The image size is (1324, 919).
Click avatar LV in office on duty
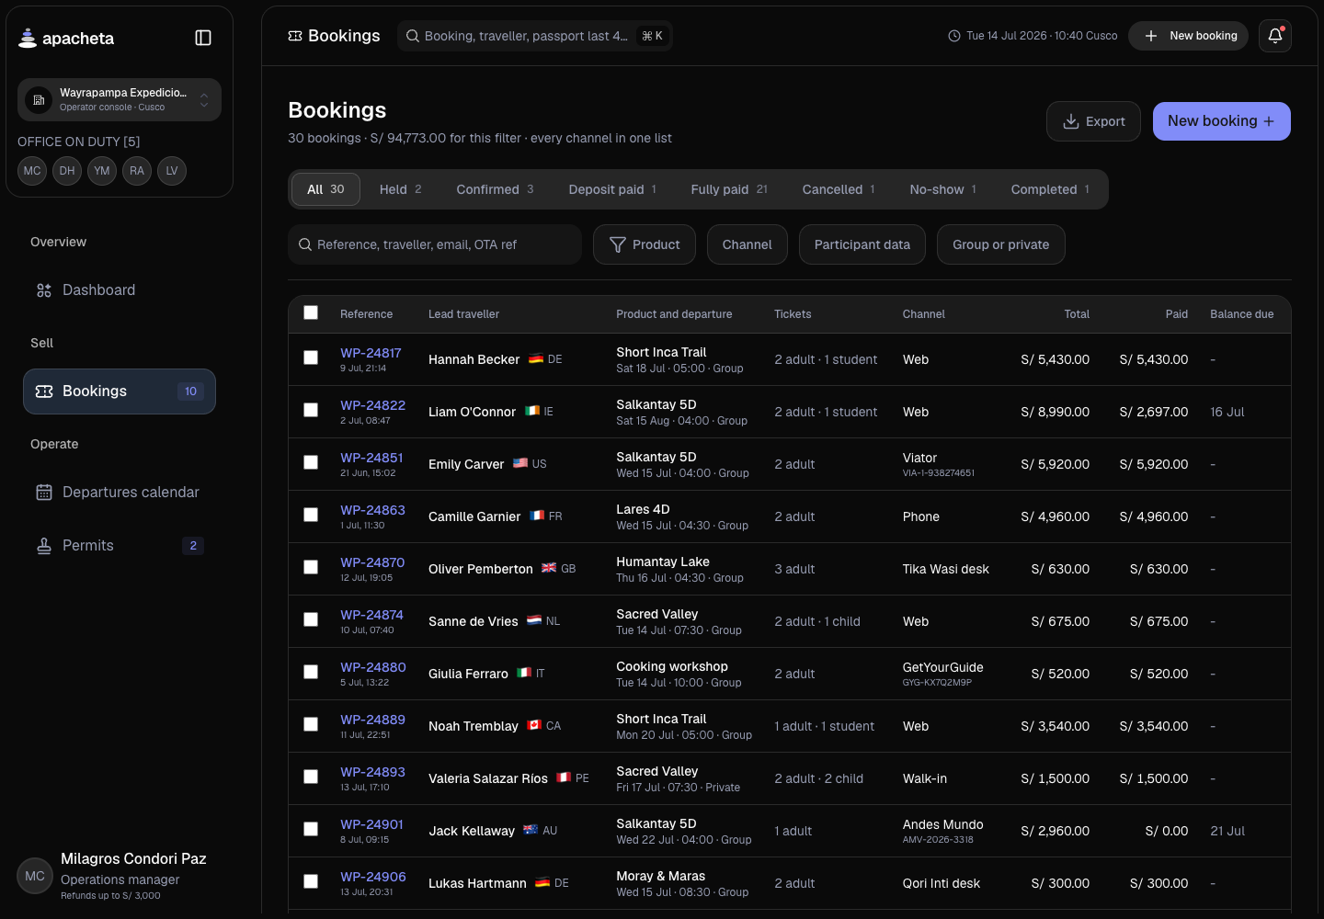pyautogui.click(x=172, y=171)
